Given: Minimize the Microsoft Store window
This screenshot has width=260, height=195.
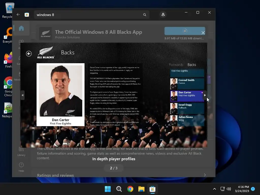Looking at the screenshot, I should pos(186,12).
